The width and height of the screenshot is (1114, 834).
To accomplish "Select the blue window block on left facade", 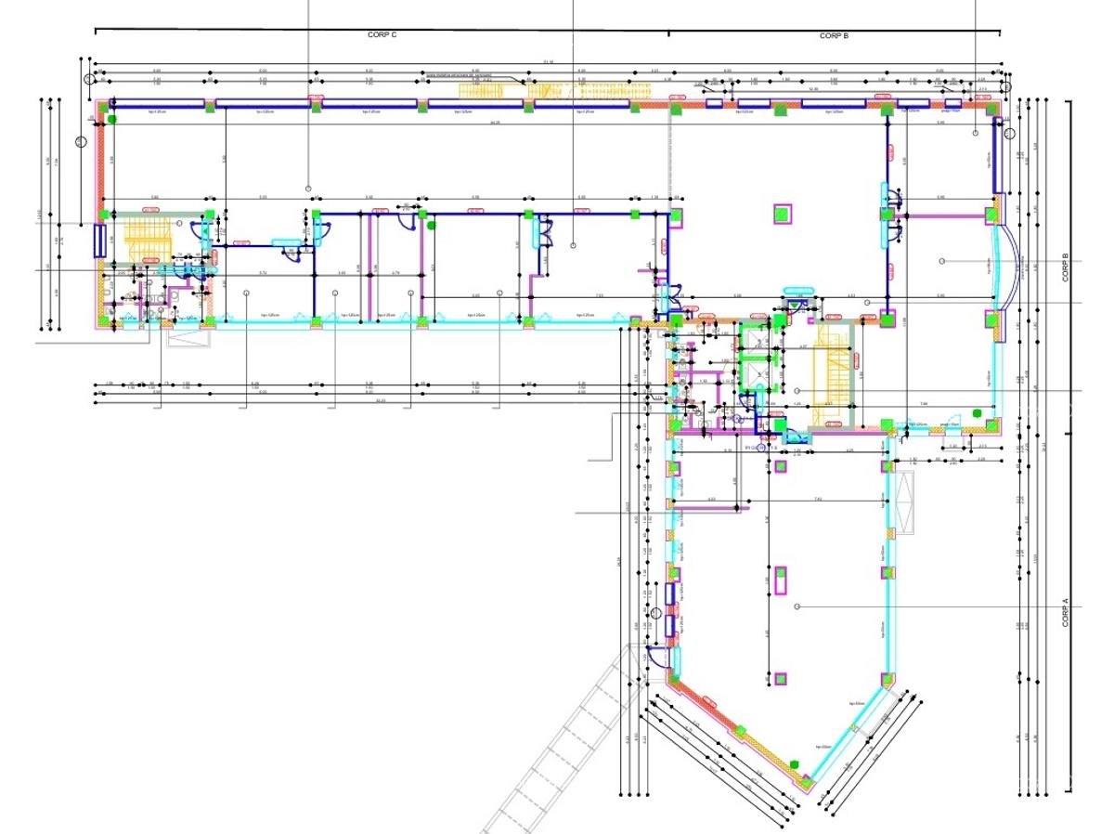I will tap(97, 241).
